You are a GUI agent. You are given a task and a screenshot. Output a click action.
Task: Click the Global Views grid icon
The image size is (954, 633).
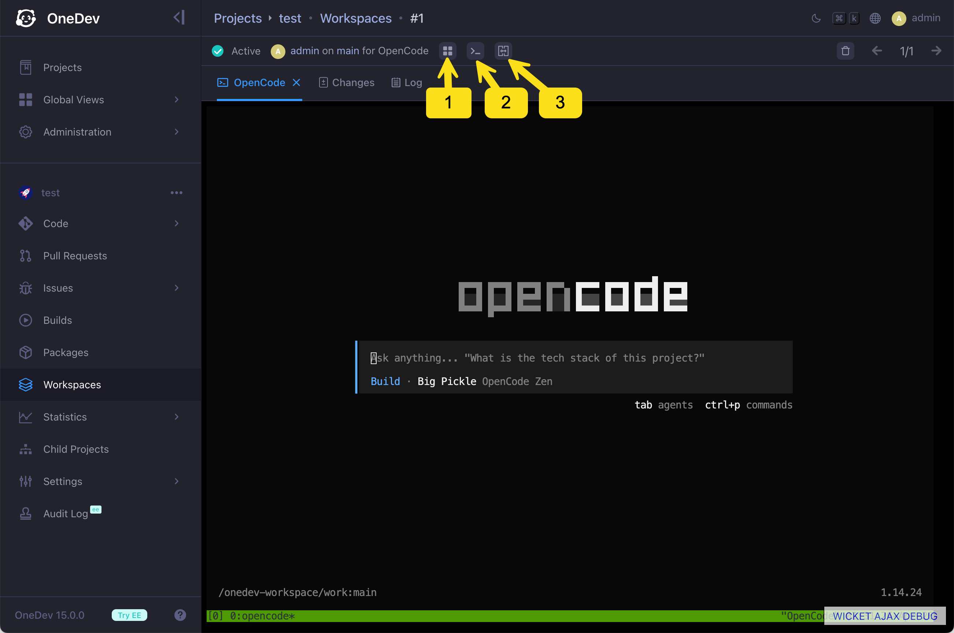(x=25, y=100)
